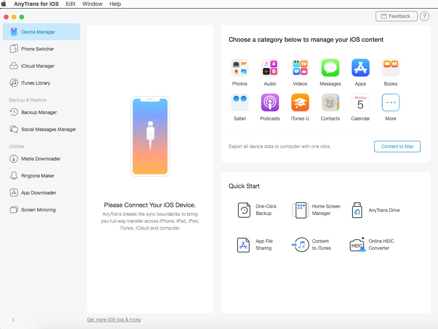Open the Audio category icon
The image size is (438, 329).
point(270,68)
